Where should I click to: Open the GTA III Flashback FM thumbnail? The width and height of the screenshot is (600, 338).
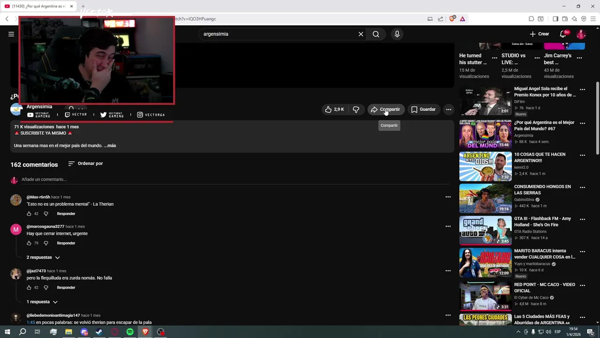click(485, 230)
